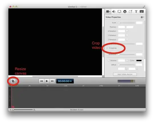The width and height of the screenshot is (154, 123).
Task: Click the Z Rotation input field
Action: click(x=121, y=40)
